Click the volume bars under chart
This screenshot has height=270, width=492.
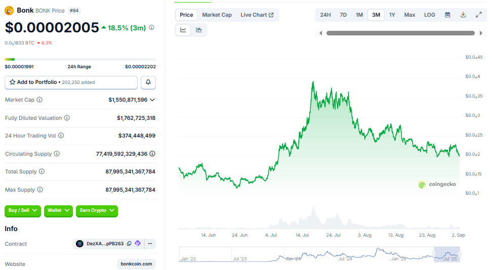tap(319, 218)
